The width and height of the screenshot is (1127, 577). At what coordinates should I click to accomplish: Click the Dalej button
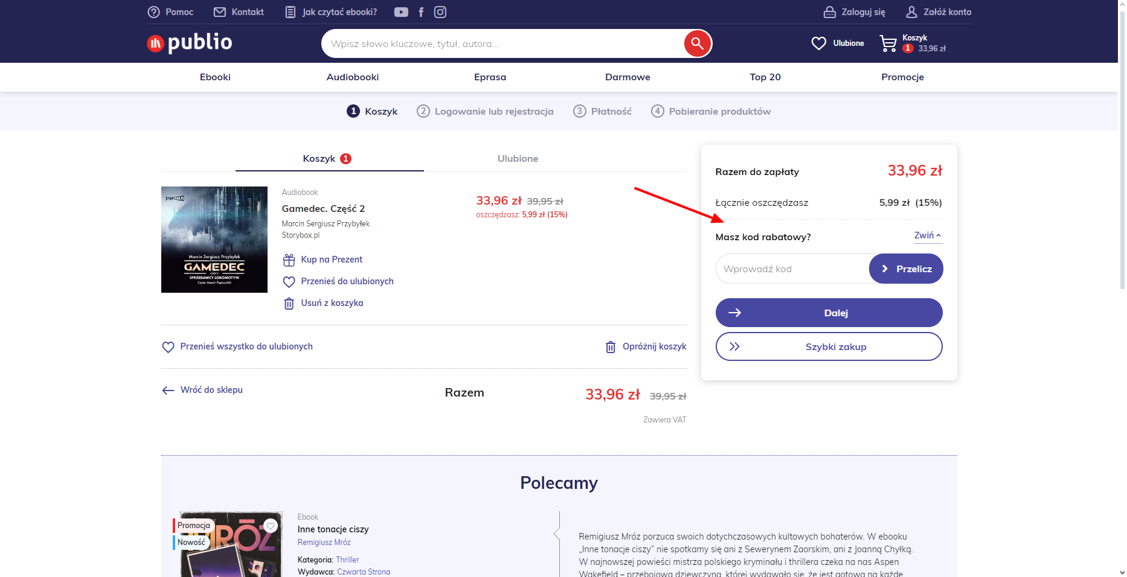[829, 313]
